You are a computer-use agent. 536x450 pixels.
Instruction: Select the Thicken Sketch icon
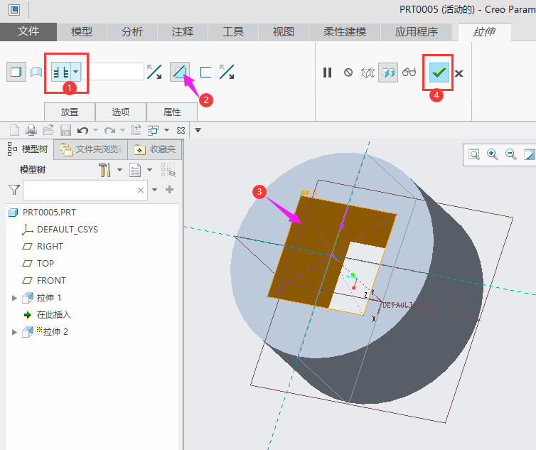[206, 72]
